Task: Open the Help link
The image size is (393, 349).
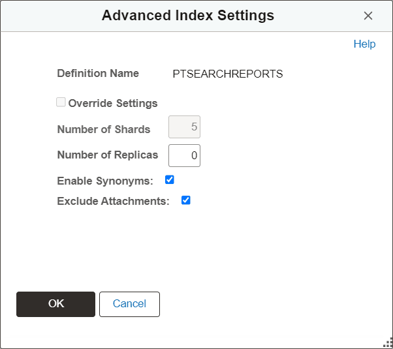Action: point(364,44)
